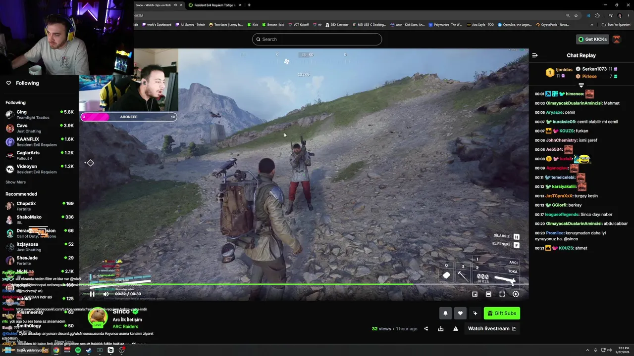The image size is (634, 356).
Task: Expand the gifters leaderboard arrow
Action: pyautogui.click(x=581, y=86)
